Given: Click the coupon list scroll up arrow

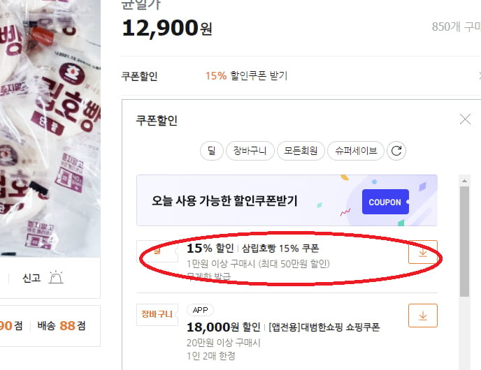Looking at the screenshot, I should [464, 181].
